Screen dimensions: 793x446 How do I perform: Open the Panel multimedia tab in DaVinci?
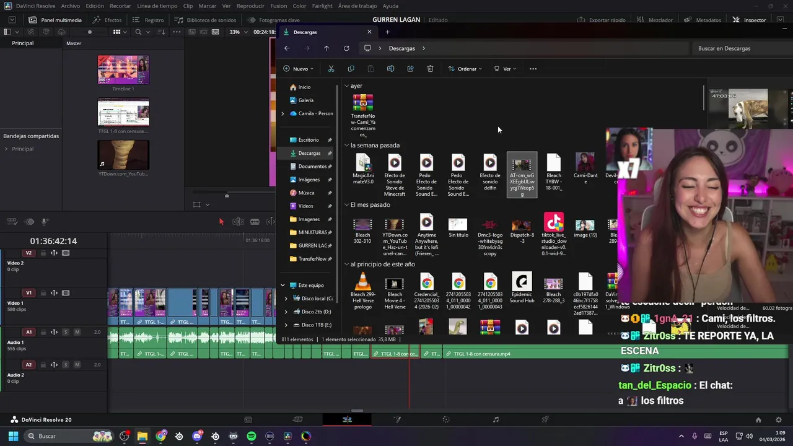click(x=55, y=20)
